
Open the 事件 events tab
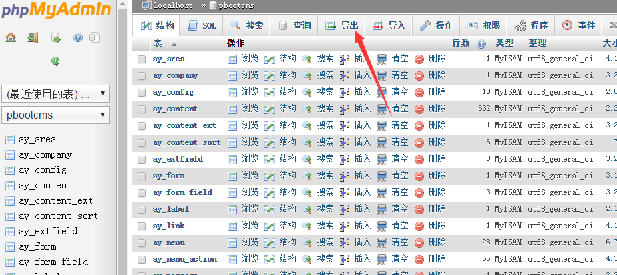click(578, 25)
